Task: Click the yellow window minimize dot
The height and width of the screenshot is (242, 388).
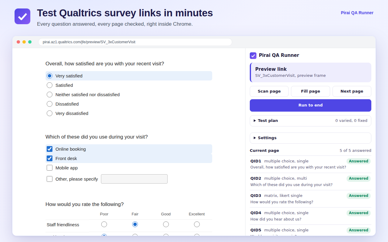Action: pyautogui.click(x=24, y=42)
